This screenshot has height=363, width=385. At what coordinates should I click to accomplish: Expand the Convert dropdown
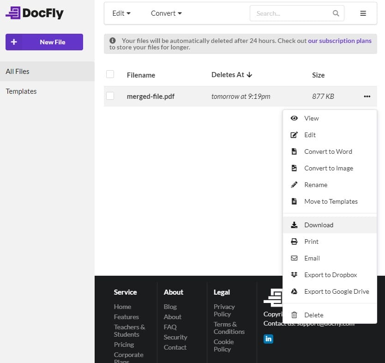(166, 13)
